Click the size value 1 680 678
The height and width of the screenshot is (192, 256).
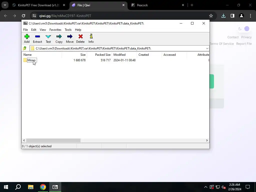pyautogui.click(x=79, y=60)
